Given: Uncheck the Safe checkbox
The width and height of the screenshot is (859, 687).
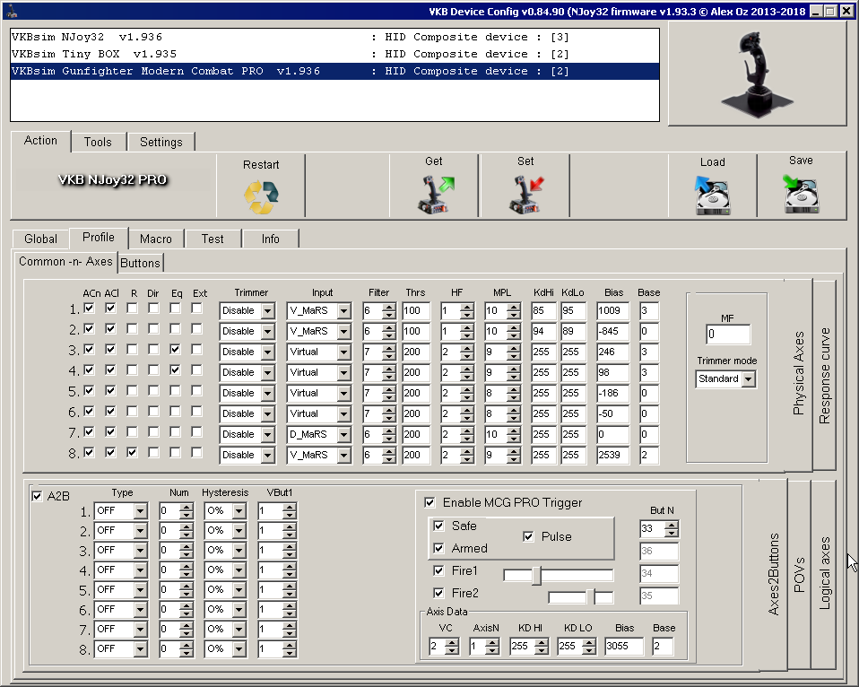Looking at the screenshot, I should click(x=438, y=526).
